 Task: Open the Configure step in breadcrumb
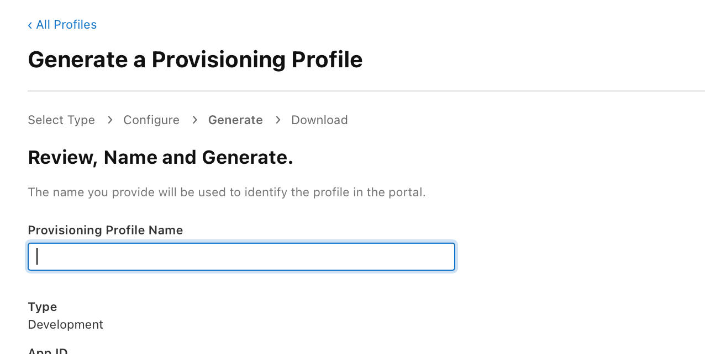151,120
